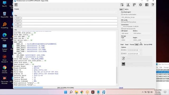Select the Service RPMB tab
Screen dimensions: 169x95
pos(148,45)
